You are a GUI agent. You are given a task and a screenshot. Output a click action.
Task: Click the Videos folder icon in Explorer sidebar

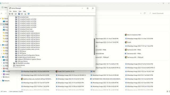coord(4,74)
